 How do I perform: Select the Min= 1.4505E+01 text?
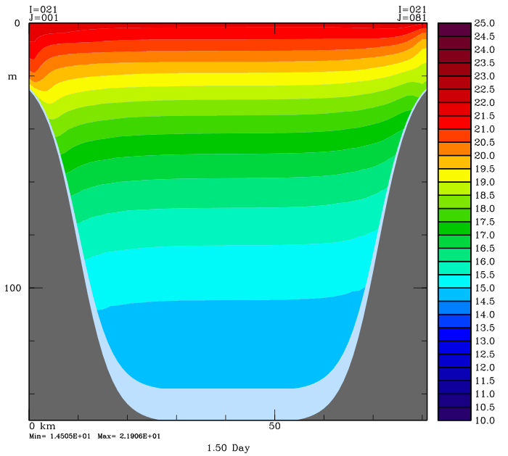(60, 436)
